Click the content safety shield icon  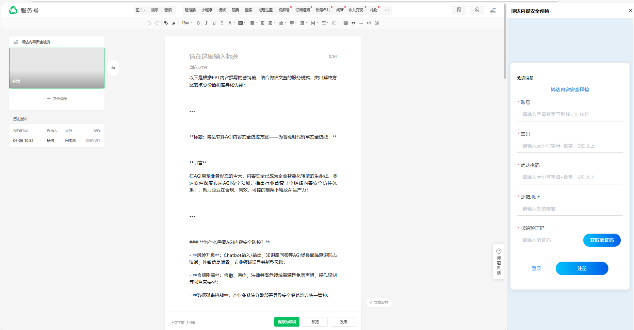[477, 10]
